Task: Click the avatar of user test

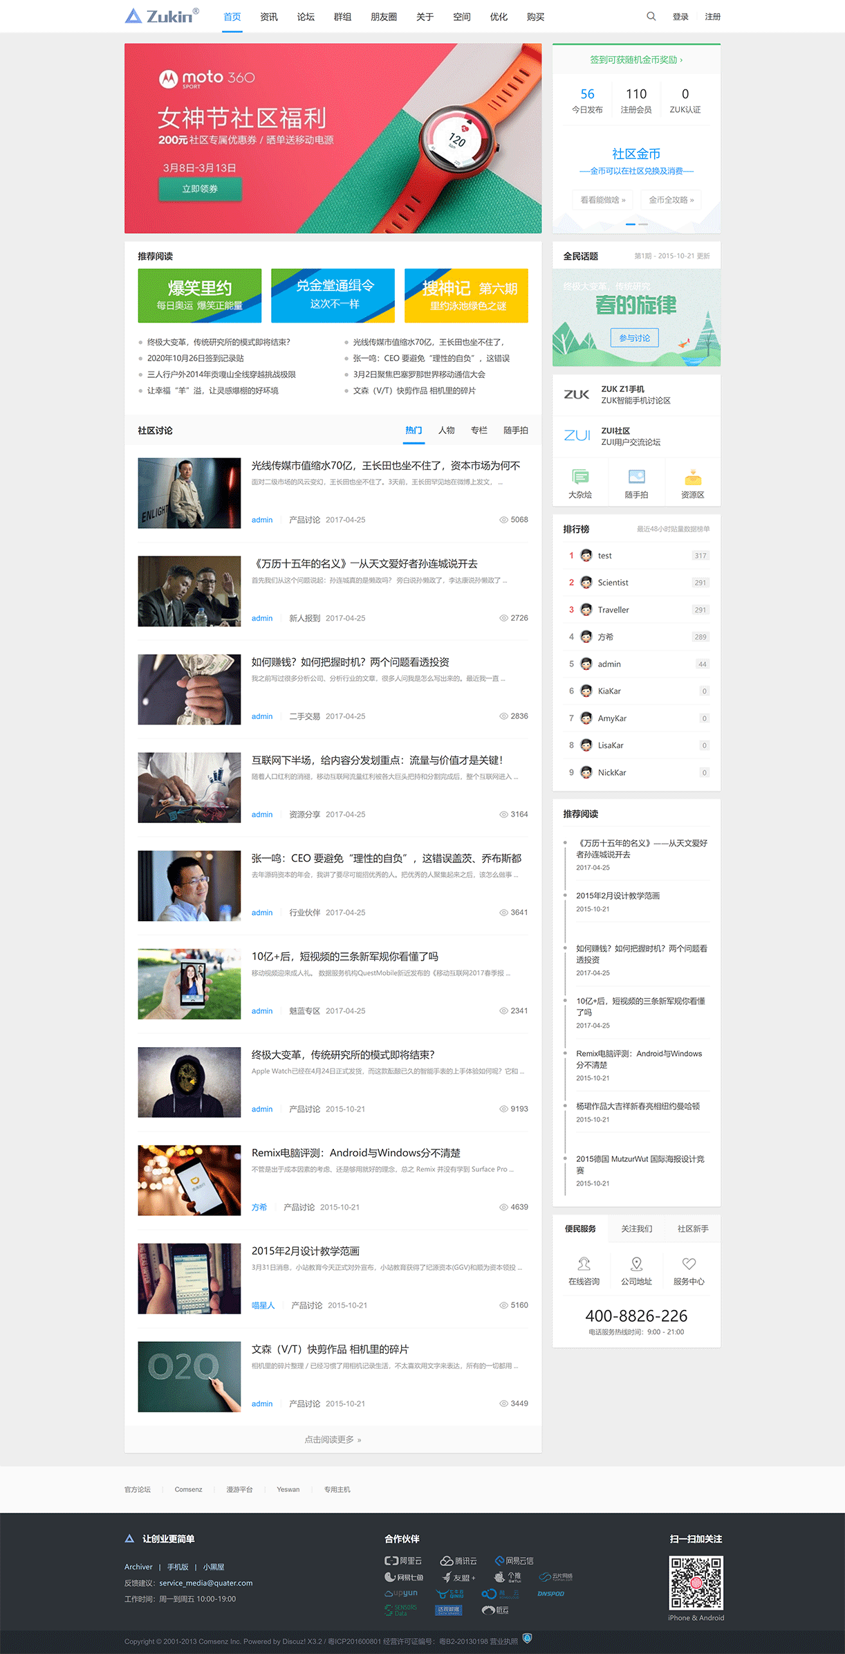Action: [586, 555]
